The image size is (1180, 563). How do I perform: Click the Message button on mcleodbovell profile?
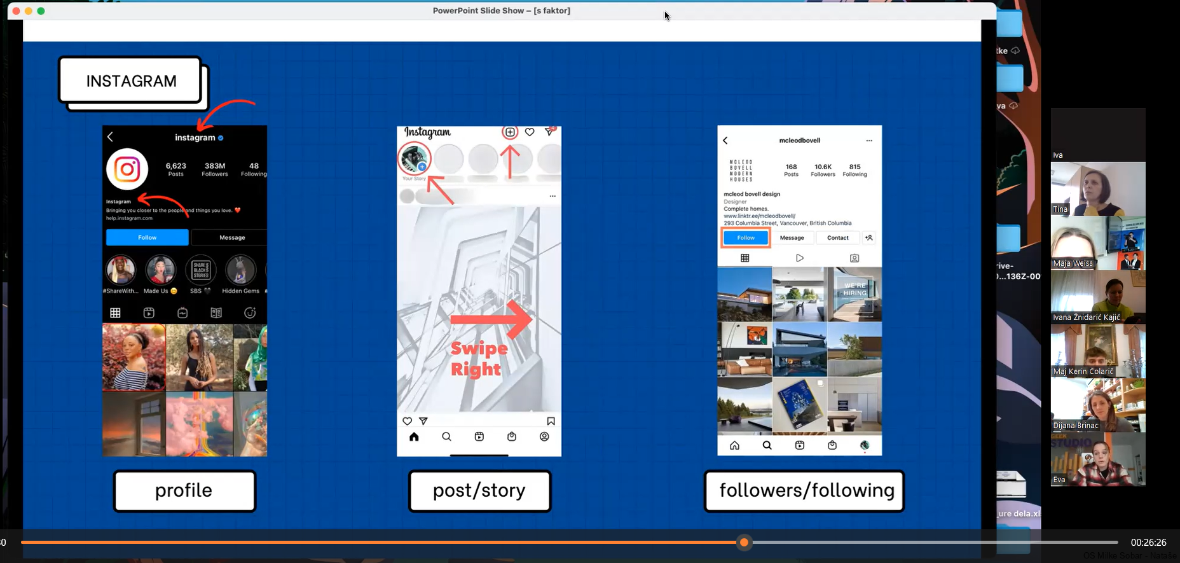point(792,238)
